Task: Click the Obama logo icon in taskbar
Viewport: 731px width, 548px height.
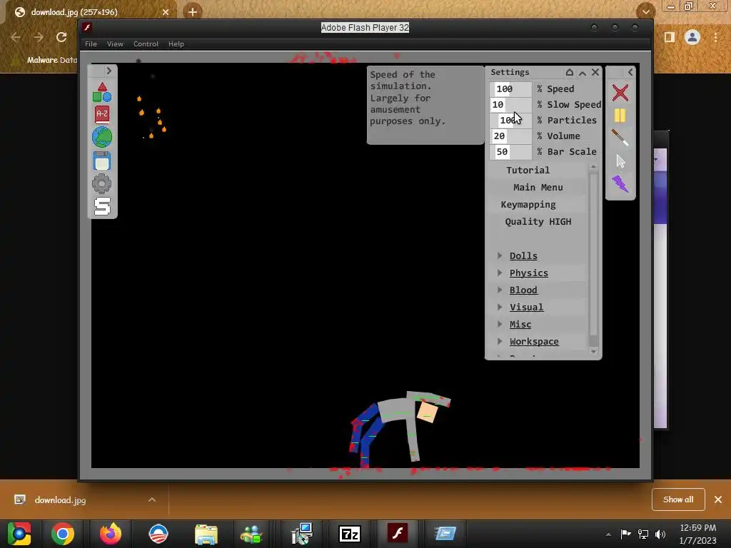Action: (158, 534)
